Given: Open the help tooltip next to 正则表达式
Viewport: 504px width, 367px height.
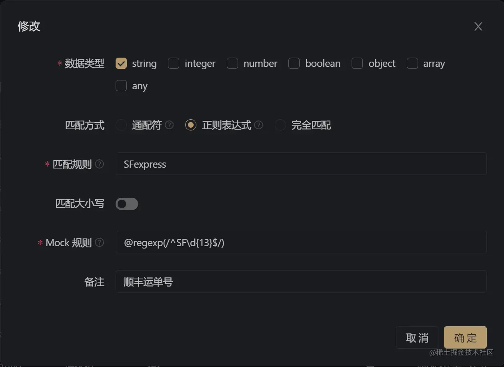Looking at the screenshot, I should click(259, 125).
